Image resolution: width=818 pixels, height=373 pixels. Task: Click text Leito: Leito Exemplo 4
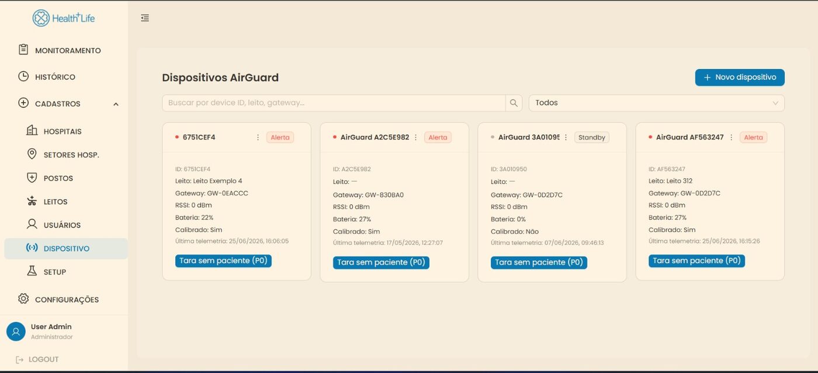[209, 181]
